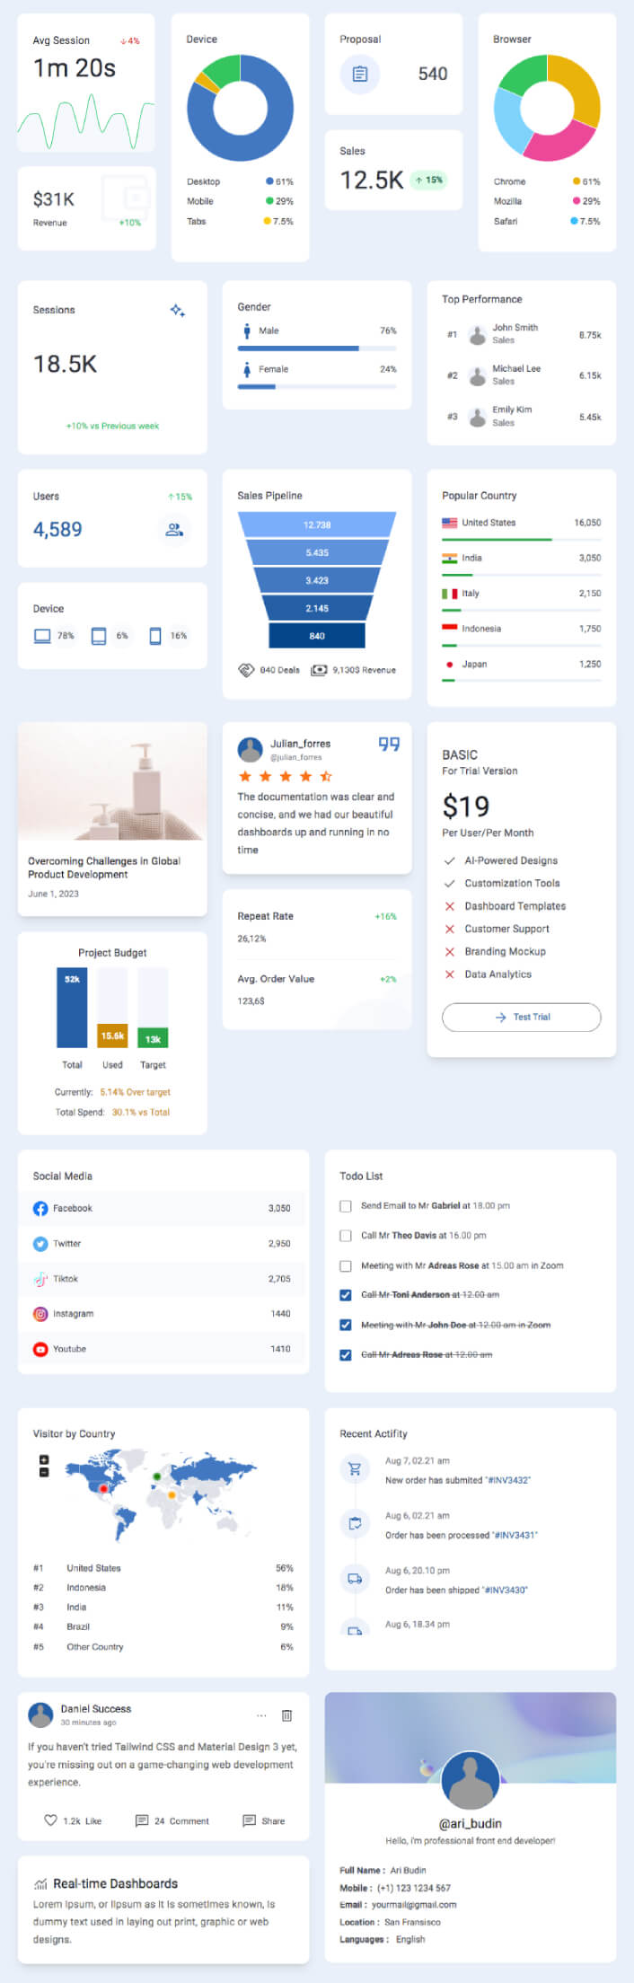
Task: Uncheck 'Call Mr Adreas Rose at 12.00 am' todo
Action: [346, 1354]
